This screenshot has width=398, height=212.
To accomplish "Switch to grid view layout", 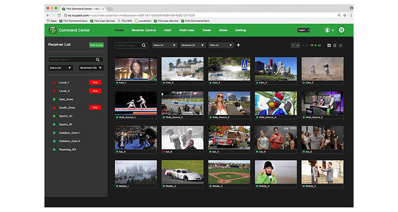I will tap(329, 46).
